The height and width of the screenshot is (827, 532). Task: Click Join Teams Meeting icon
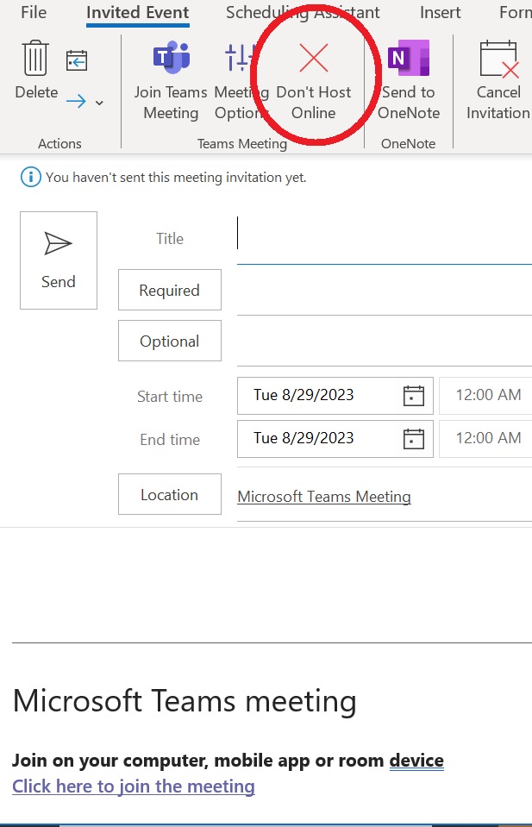tap(172, 57)
